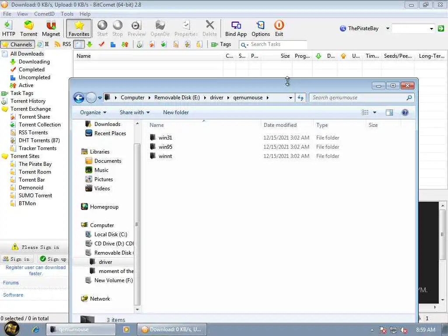The height and width of the screenshot is (336, 448).
Task: Click the Bind App toolbar icon
Action: pyautogui.click(x=236, y=28)
